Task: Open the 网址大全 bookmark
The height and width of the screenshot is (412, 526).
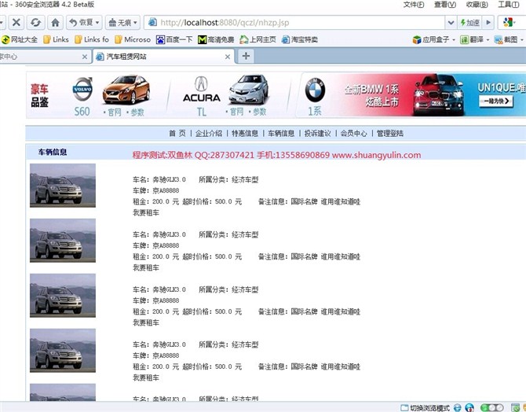Action: (20, 39)
